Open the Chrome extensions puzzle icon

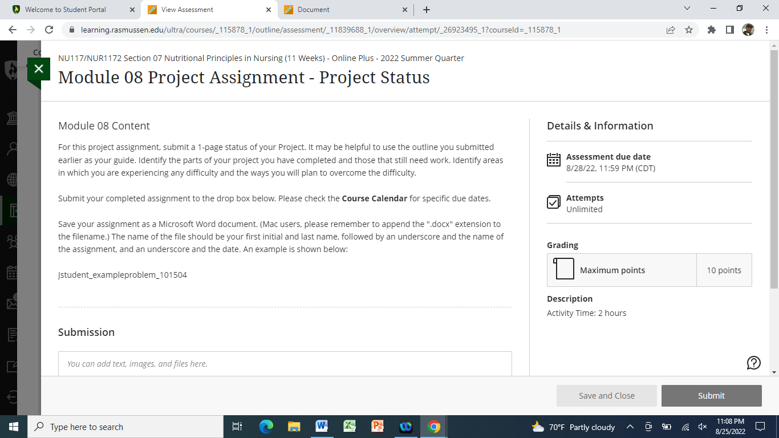click(711, 30)
